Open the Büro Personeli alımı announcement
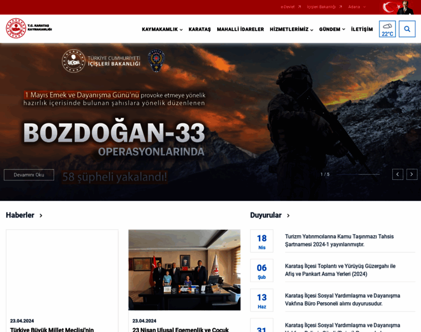Viewport: 421px width, 332px height. [x=342, y=299]
